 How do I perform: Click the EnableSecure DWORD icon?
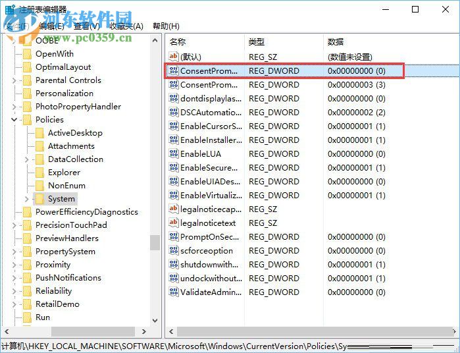click(173, 167)
